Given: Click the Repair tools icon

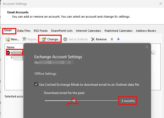Looking at the screenshot, I should 24,39.
